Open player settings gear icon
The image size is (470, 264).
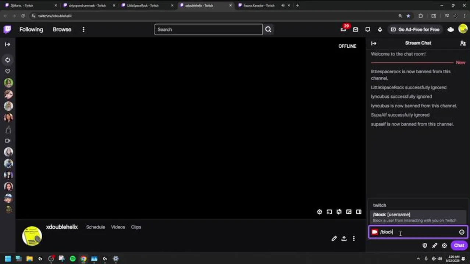(319, 212)
